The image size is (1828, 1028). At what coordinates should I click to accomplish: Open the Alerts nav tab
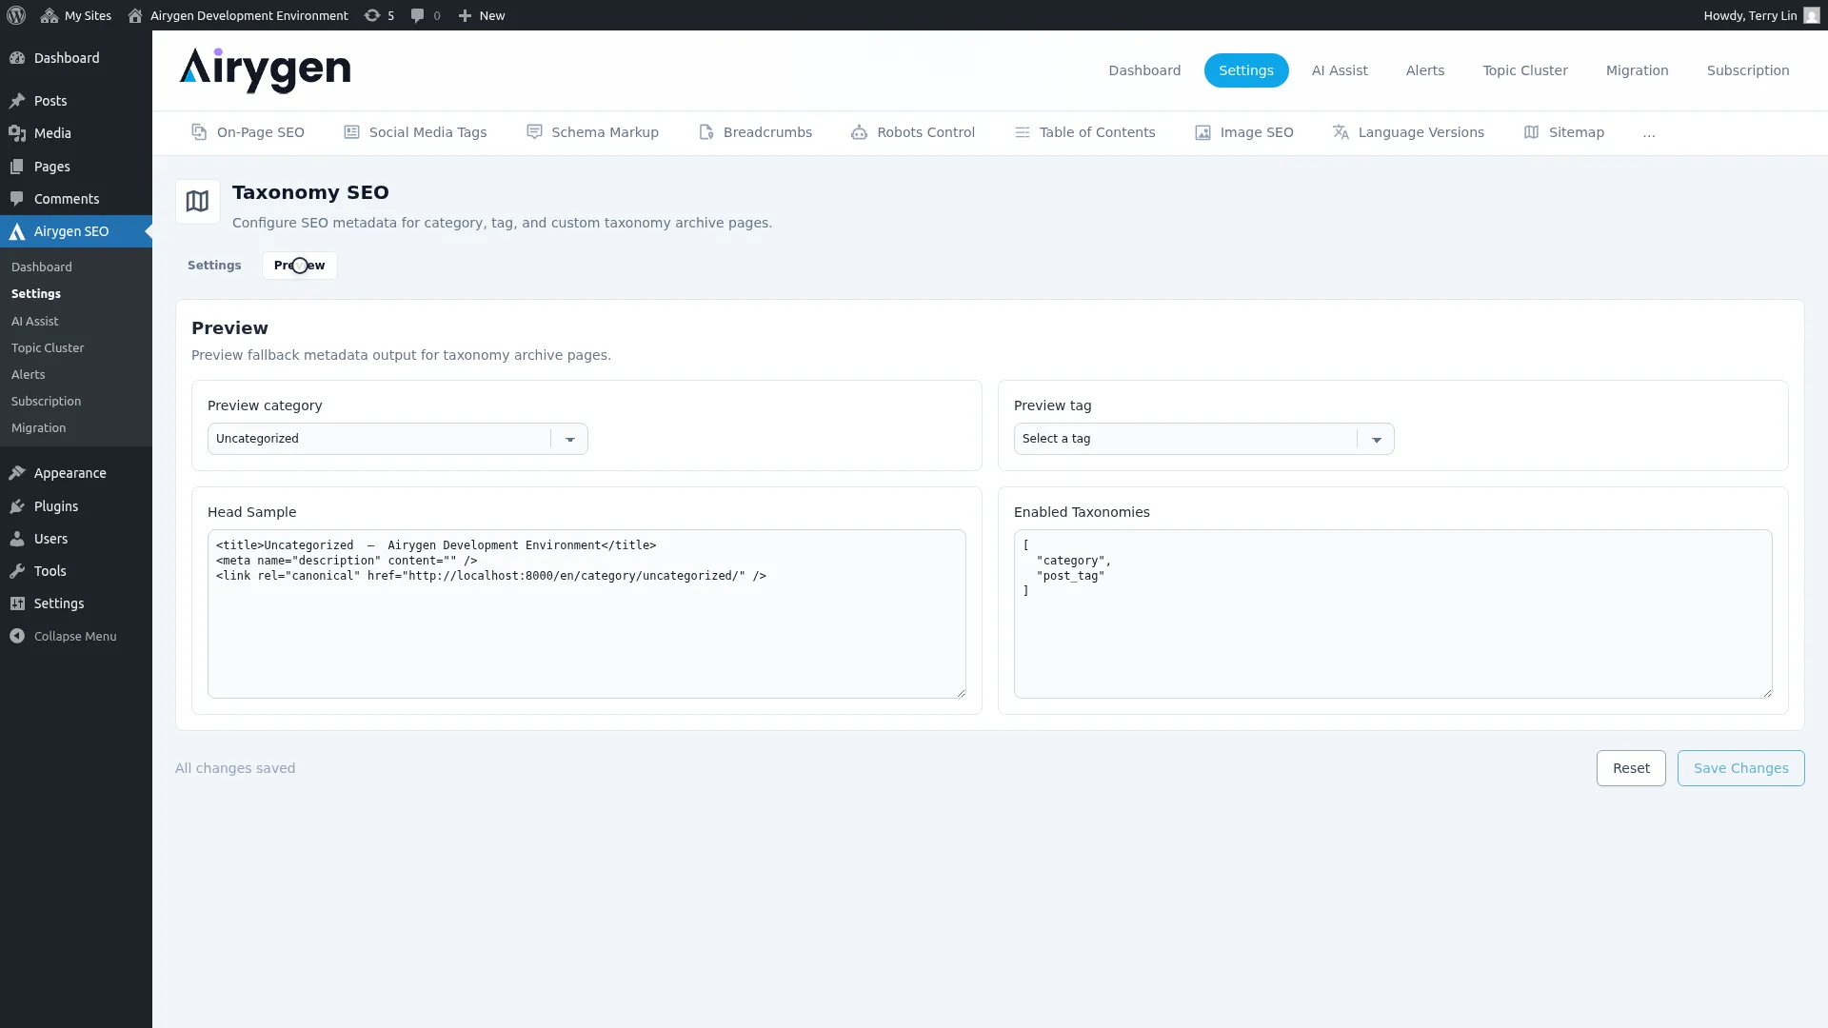pos(1425,70)
